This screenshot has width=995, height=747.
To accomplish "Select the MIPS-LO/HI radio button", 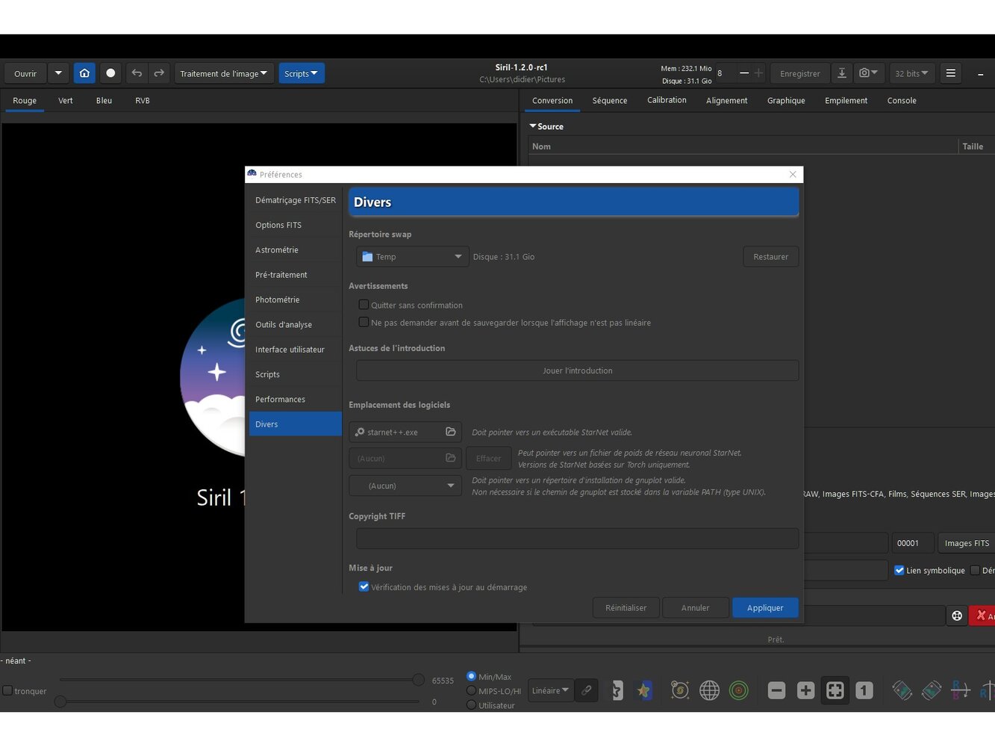I will click(x=471, y=690).
